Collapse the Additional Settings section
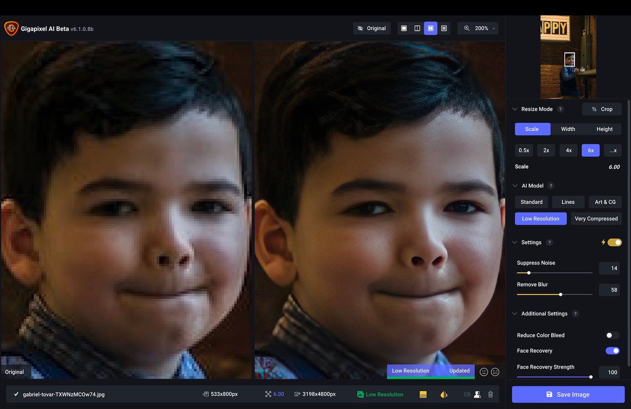 (x=515, y=314)
